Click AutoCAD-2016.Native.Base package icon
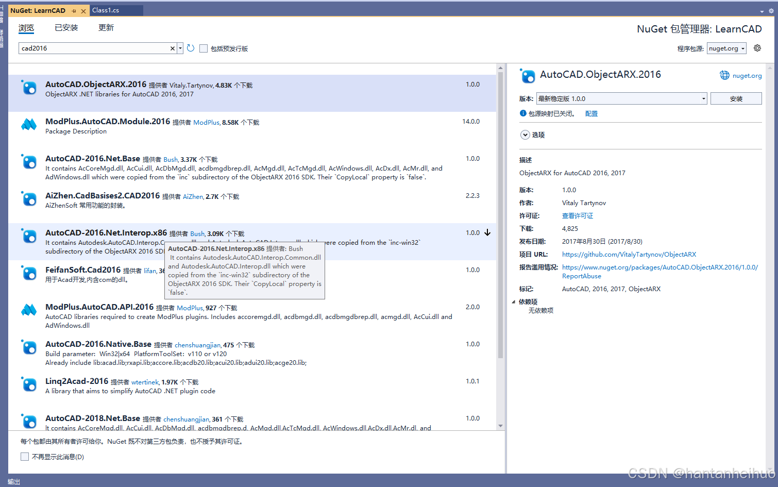 click(x=29, y=347)
